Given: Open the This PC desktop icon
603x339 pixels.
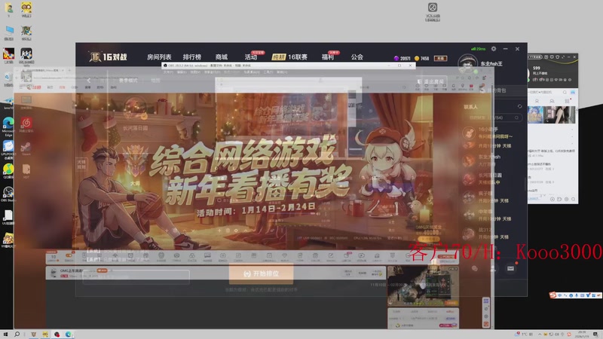Looking at the screenshot, I should [x=8, y=32].
